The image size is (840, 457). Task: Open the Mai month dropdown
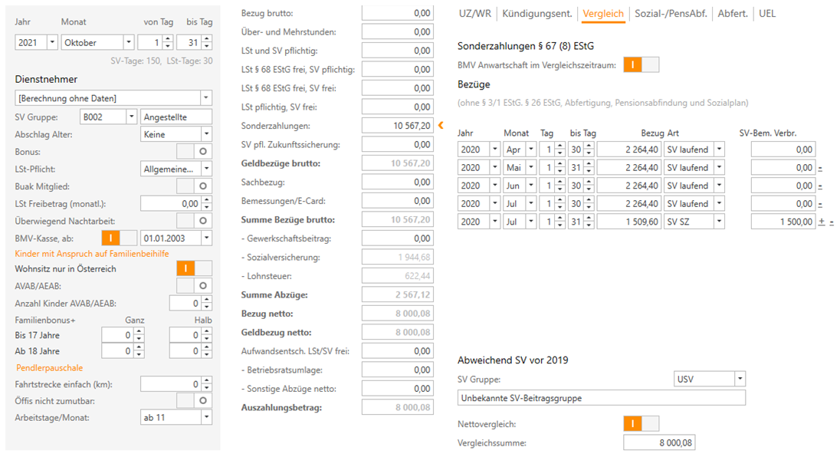tap(531, 168)
